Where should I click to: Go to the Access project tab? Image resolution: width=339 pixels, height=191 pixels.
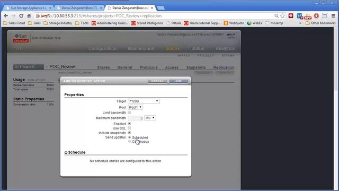(x=172, y=67)
